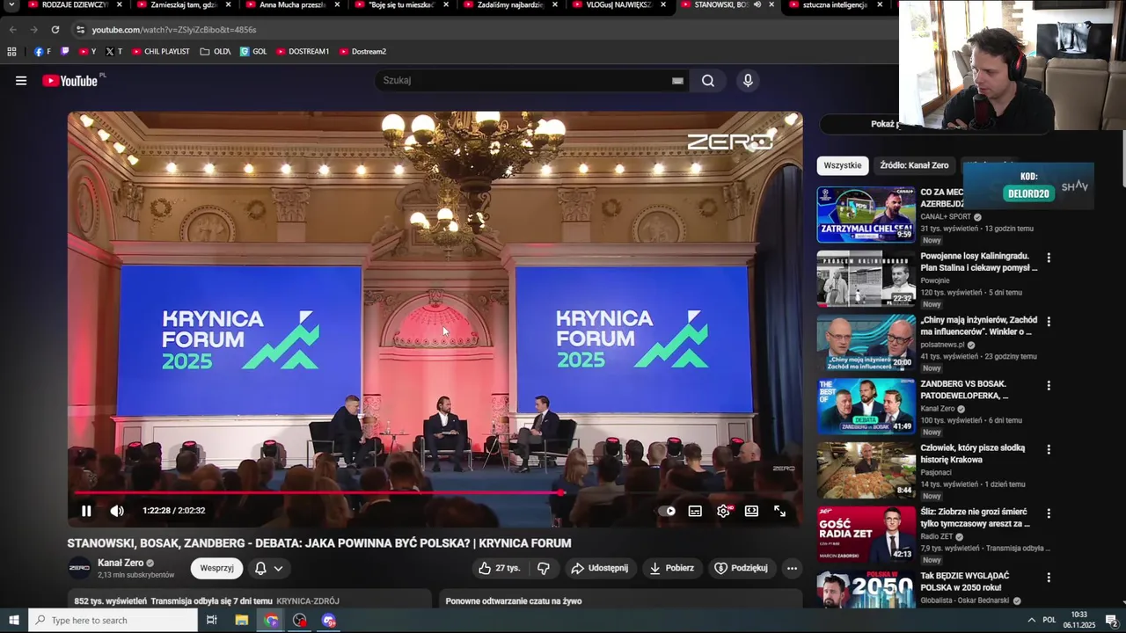
Task: Open Kanał Zero channel name link
Action: pos(121,563)
